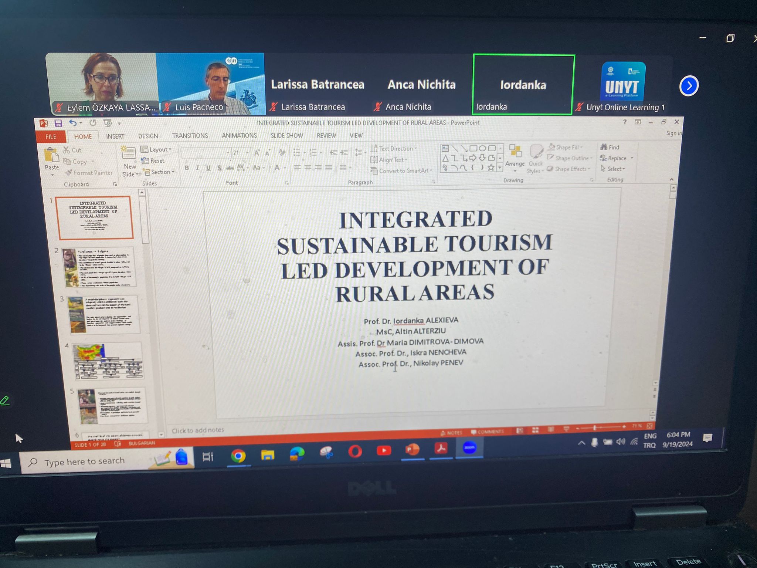Viewport: 757px width, 568px height.
Task: Toggle align text left
Action: pyautogui.click(x=297, y=168)
